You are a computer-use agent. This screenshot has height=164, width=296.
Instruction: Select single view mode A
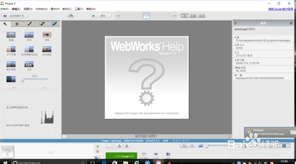tap(185, 16)
